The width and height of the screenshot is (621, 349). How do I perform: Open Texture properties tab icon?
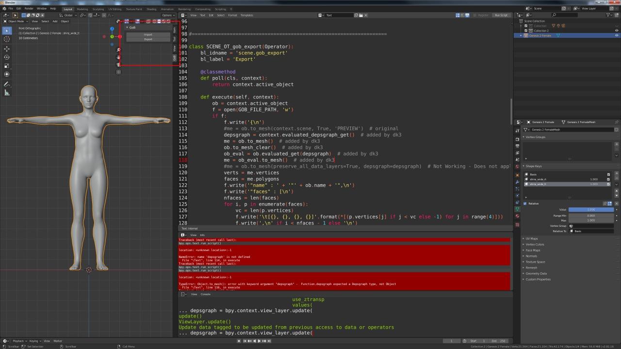coord(517,224)
